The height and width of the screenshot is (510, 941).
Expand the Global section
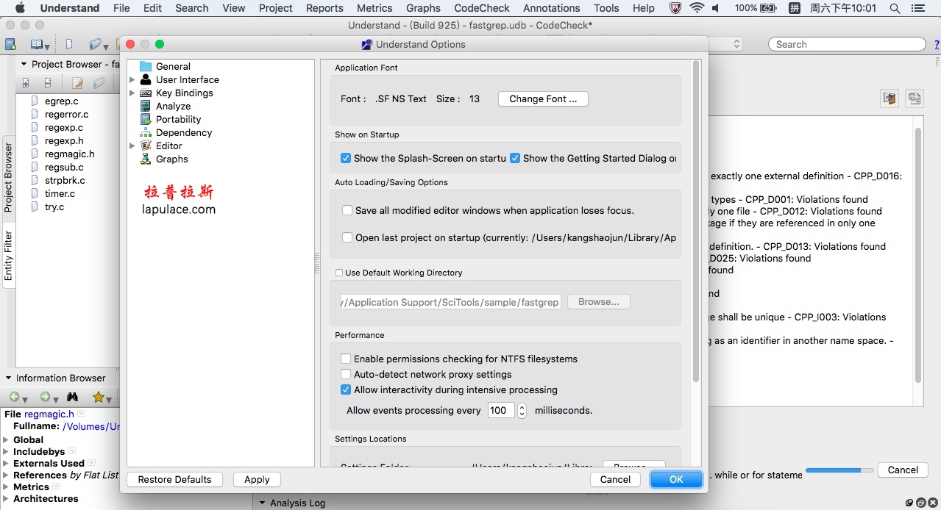tap(6, 439)
